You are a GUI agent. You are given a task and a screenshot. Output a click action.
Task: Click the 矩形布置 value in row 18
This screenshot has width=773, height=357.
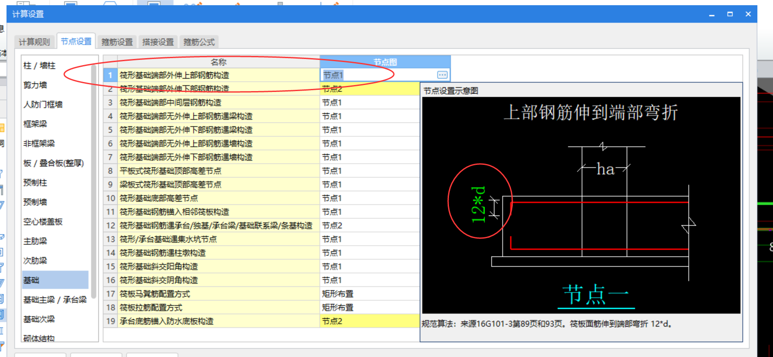click(x=370, y=308)
